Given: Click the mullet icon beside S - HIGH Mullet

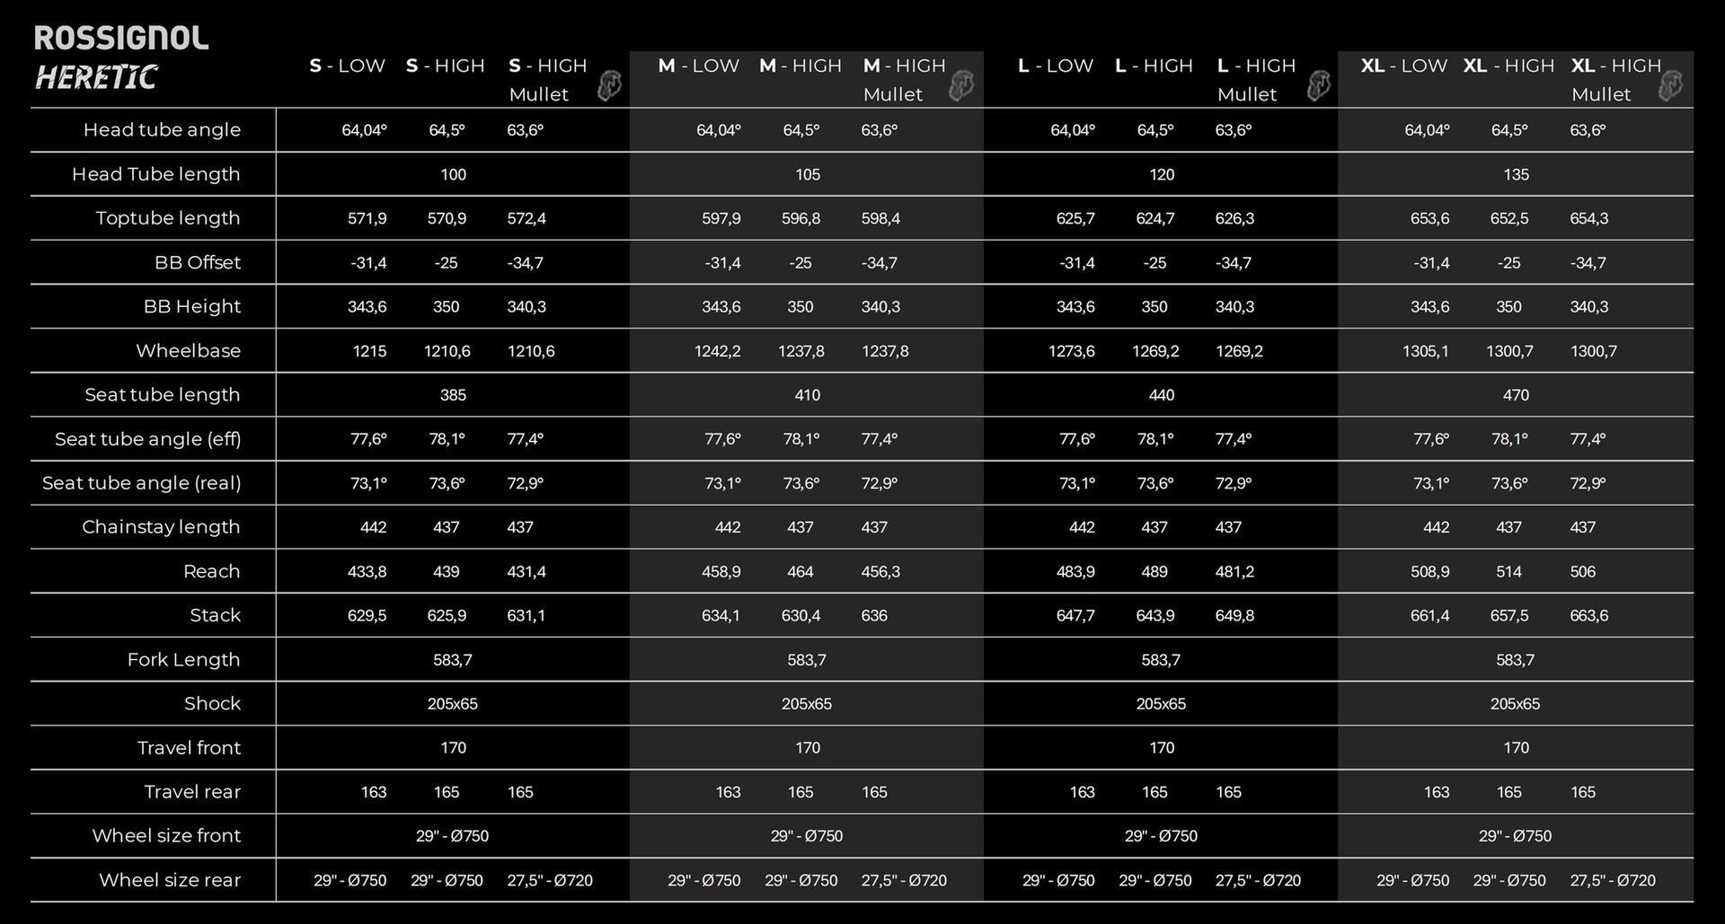Looking at the screenshot, I should click(x=609, y=85).
